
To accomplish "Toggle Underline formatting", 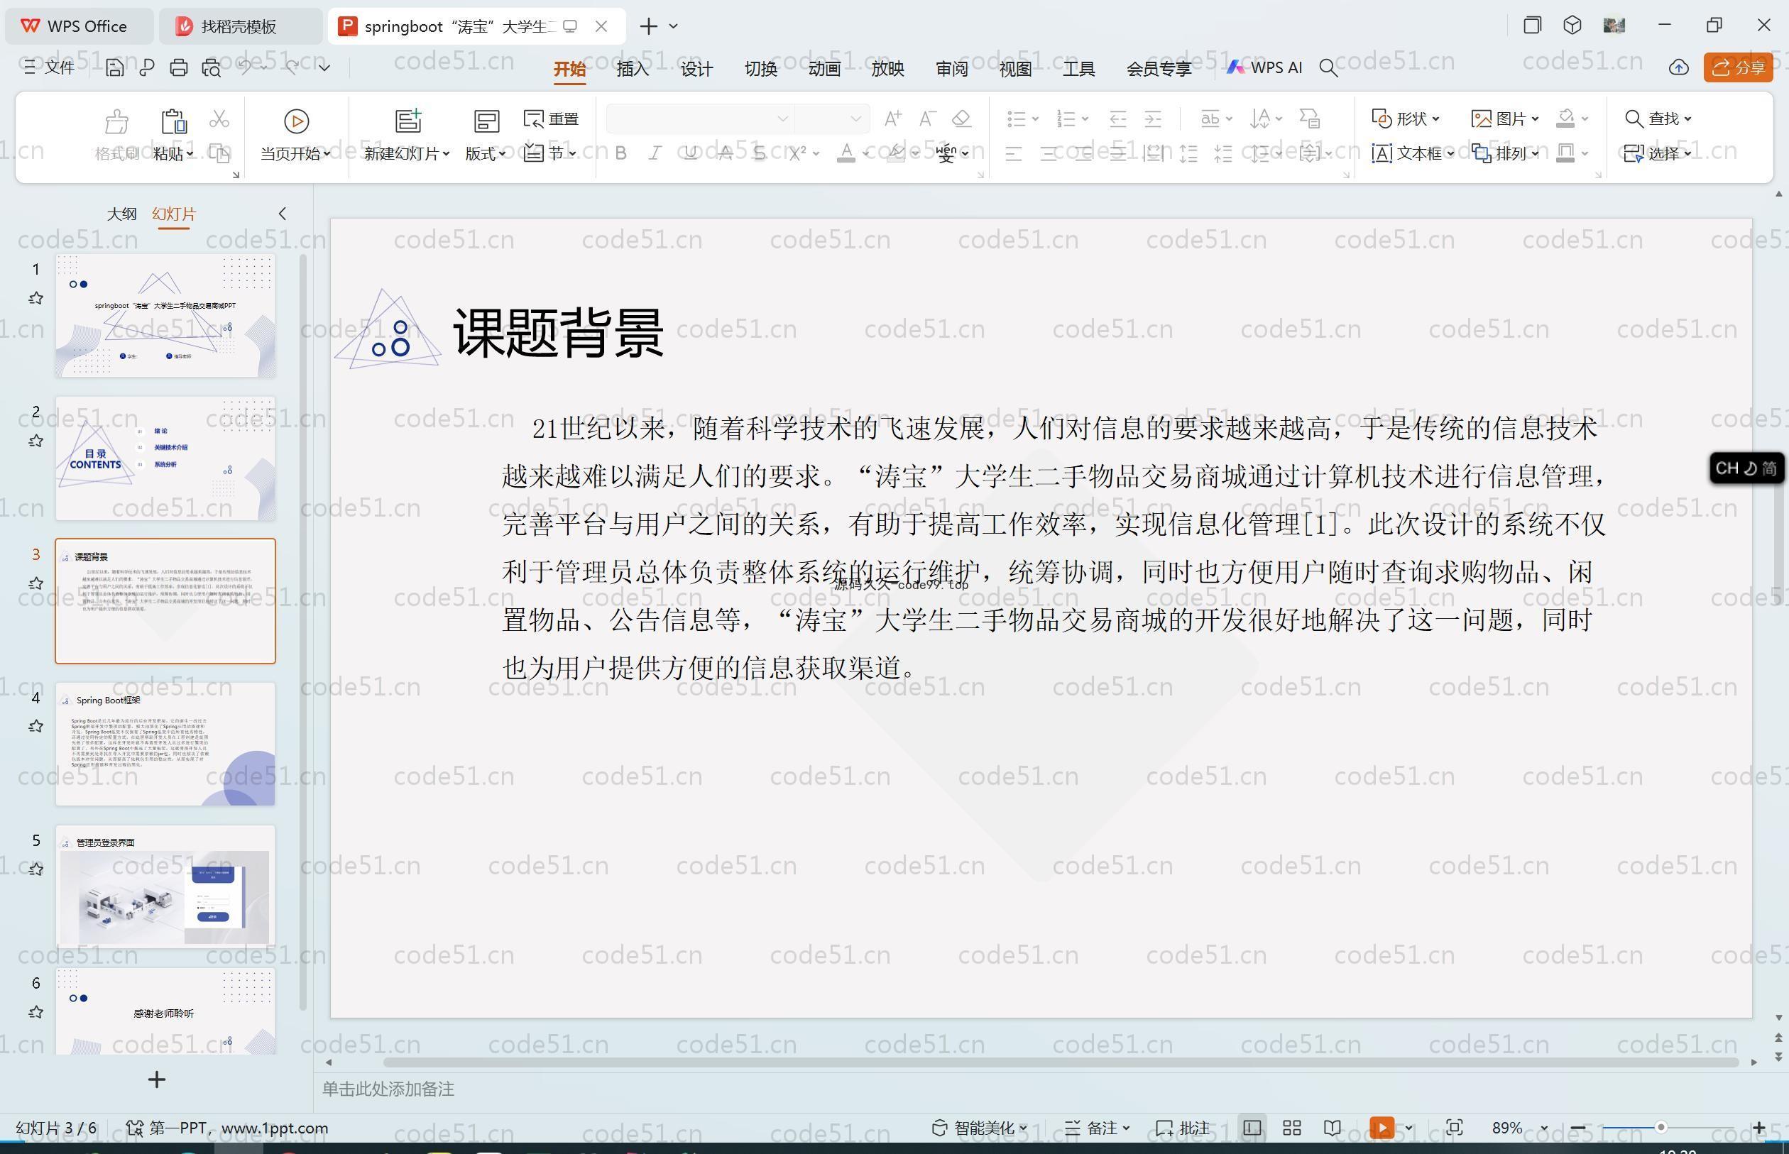I will (690, 153).
